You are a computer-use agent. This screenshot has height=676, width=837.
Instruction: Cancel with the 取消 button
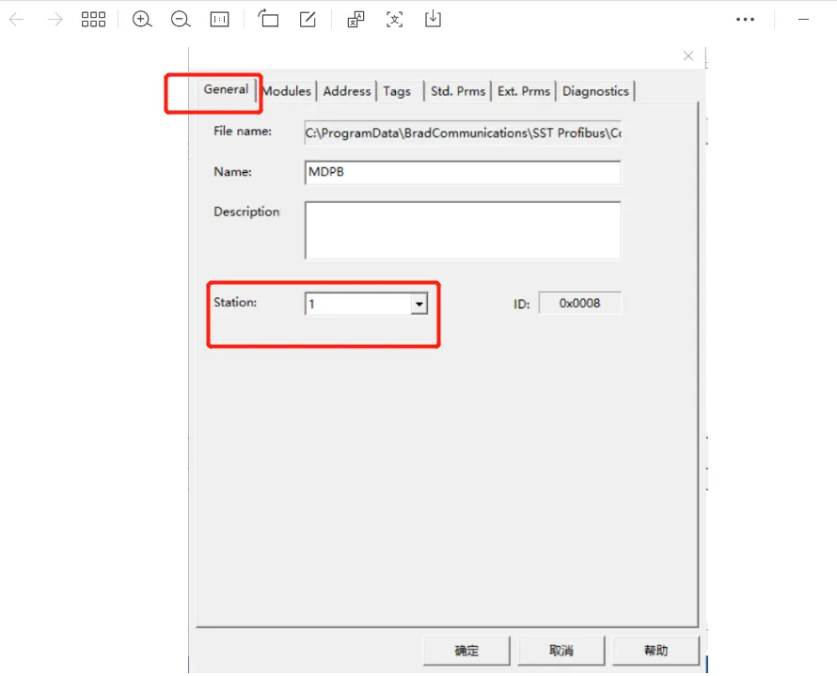tap(561, 651)
